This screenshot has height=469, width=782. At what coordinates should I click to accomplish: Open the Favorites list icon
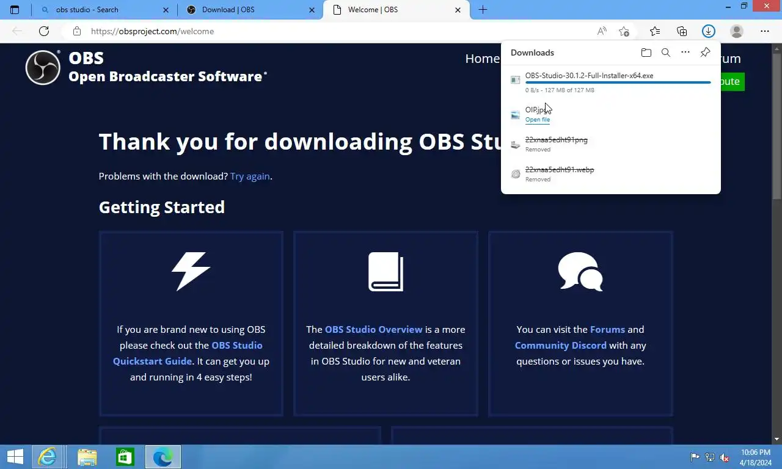click(655, 31)
